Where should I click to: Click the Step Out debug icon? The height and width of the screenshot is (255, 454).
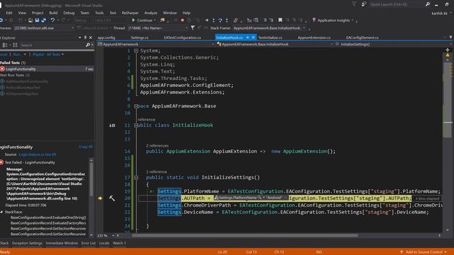click(227, 21)
